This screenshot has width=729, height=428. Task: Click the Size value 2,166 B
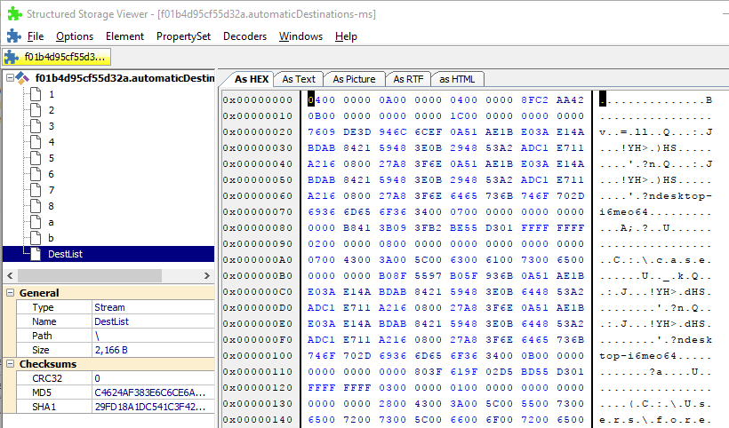point(111,350)
